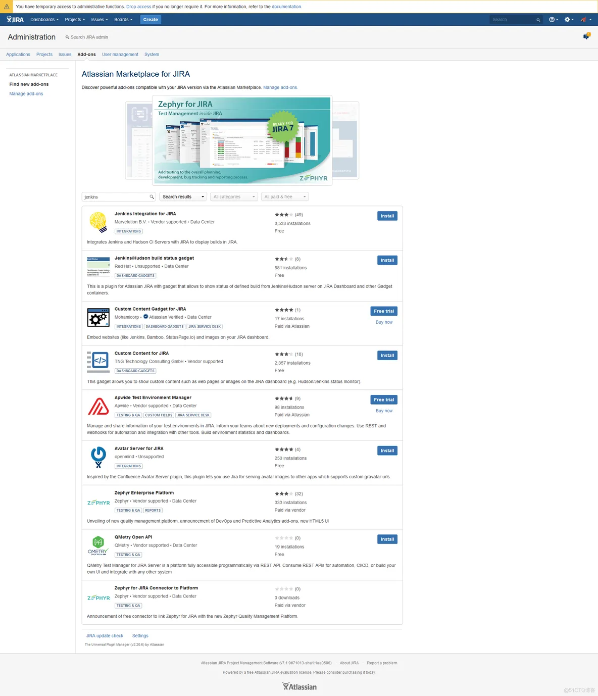Switch to the System admin tab

(x=152, y=55)
